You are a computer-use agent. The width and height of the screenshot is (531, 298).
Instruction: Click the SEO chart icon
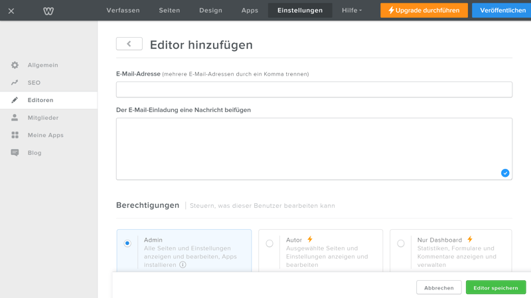click(x=15, y=83)
